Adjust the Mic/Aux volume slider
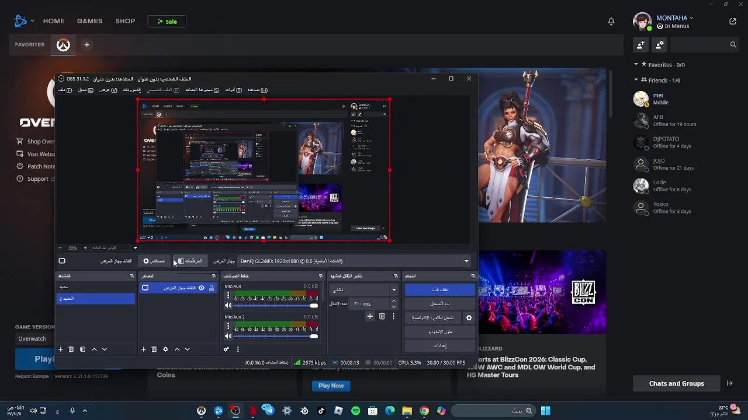The image size is (748, 420). [276, 306]
